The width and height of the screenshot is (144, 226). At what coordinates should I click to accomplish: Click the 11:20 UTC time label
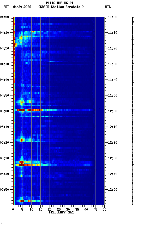pos(113,48)
